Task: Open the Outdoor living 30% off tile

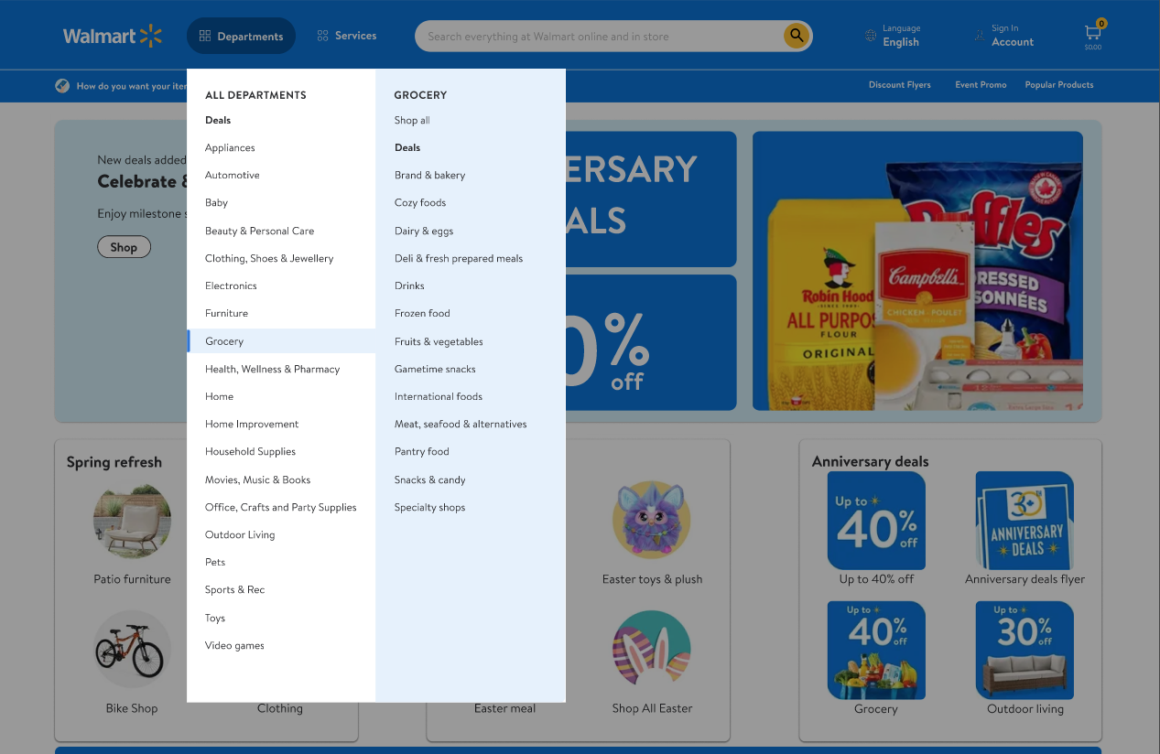Action: tap(1024, 651)
